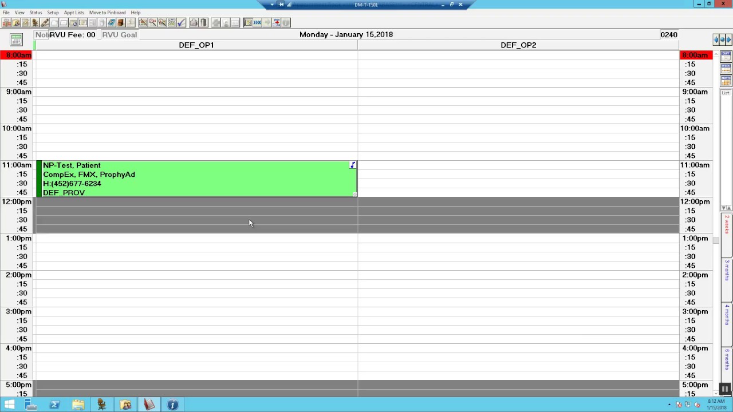Image resolution: width=733 pixels, height=412 pixels.
Task: Click the red and blue swap arrows icon
Action: 277,22
